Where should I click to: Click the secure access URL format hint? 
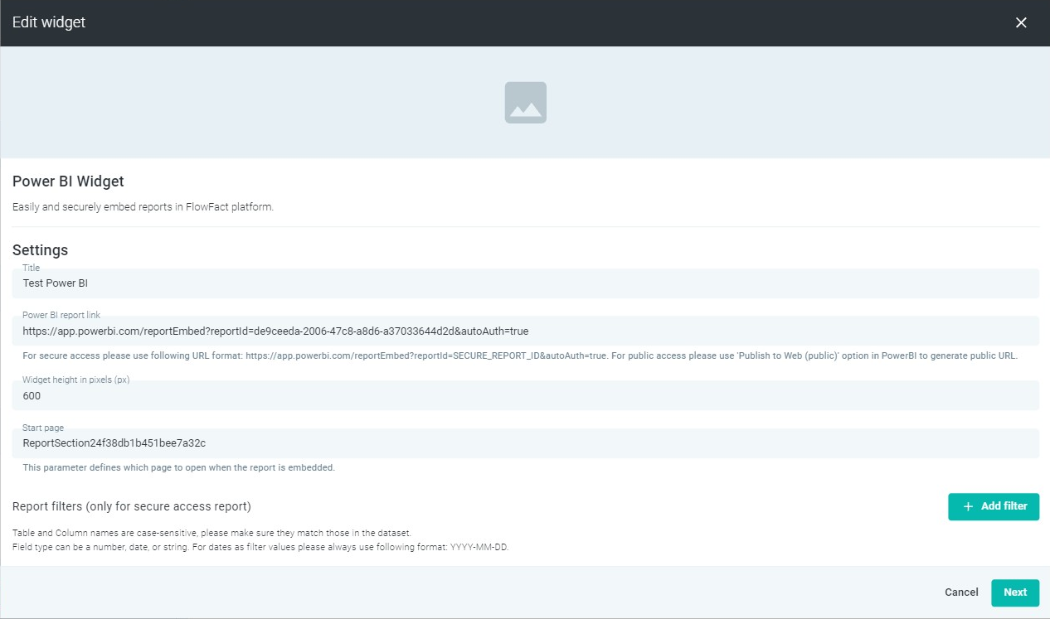pos(520,356)
